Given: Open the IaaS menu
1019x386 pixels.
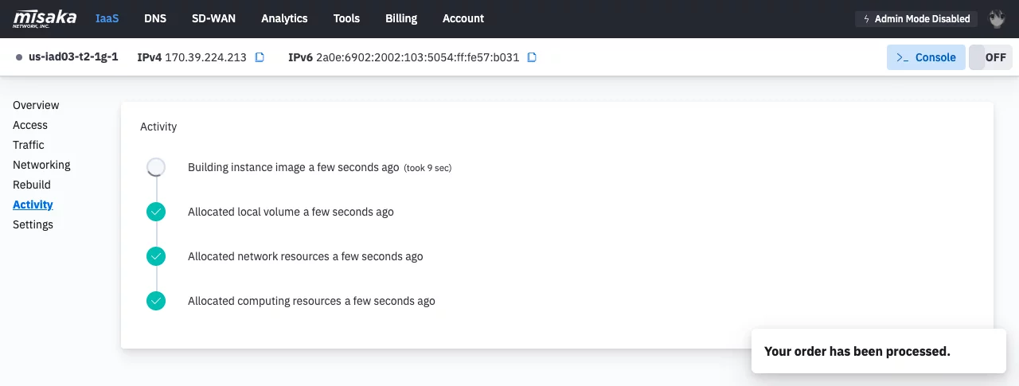Looking at the screenshot, I should (107, 18).
